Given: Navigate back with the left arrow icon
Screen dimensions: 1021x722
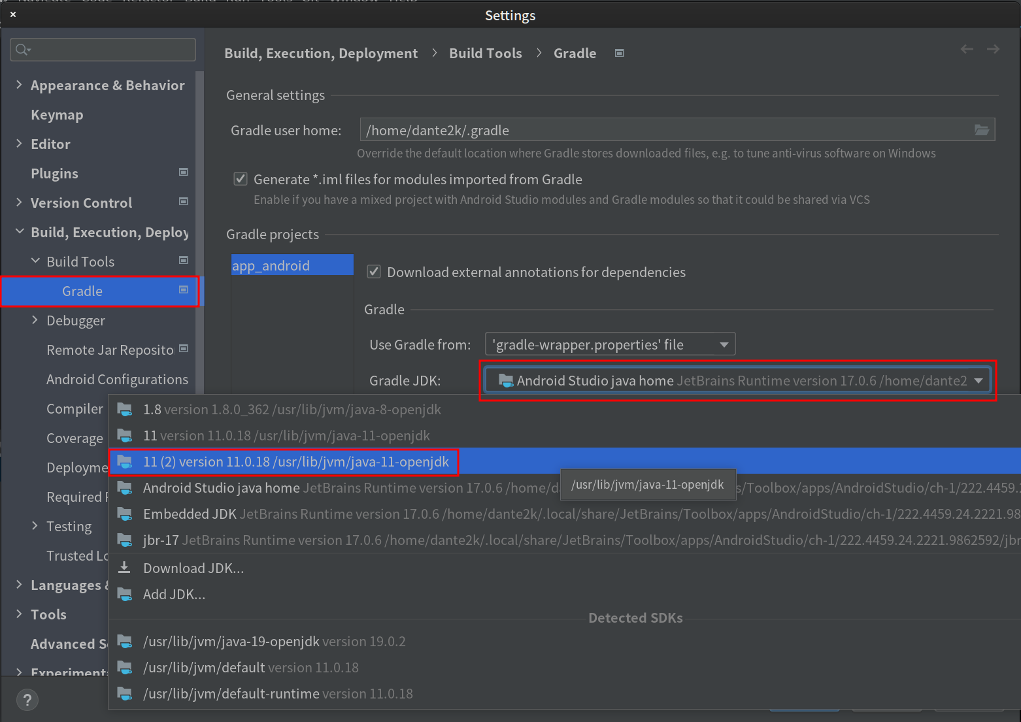Looking at the screenshot, I should click(967, 49).
